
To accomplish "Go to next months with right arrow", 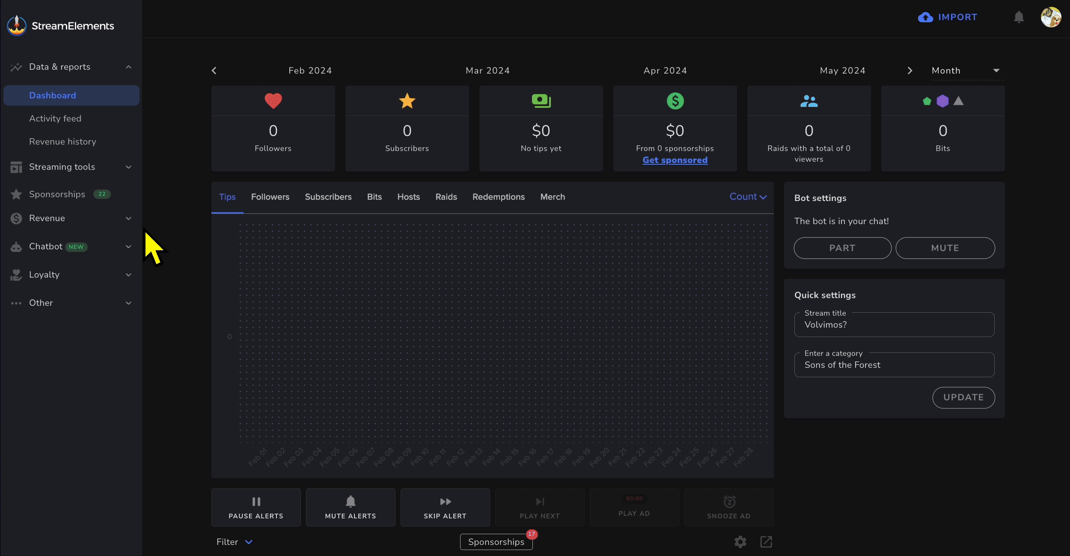I will 910,71.
